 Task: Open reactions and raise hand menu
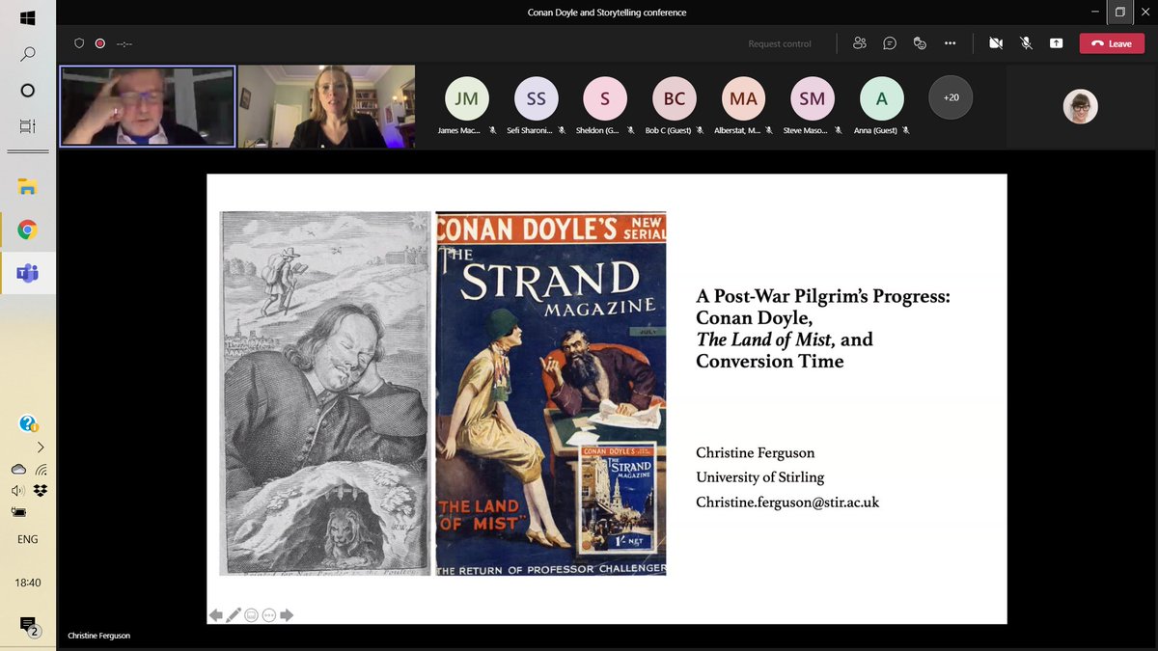[x=920, y=43]
